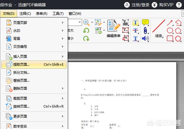Expand the 插入页面 submenu arrow
The width and height of the screenshot is (184, 129).
click(x=63, y=57)
